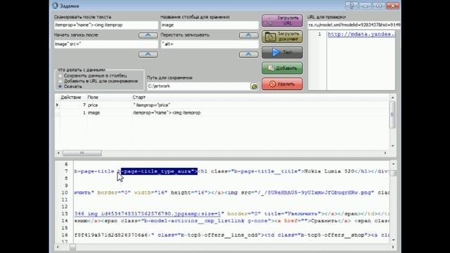Focus the 'Название столбца для хранения' input field
Screen dimensions: 450x253
pyautogui.click(x=210, y=25)
